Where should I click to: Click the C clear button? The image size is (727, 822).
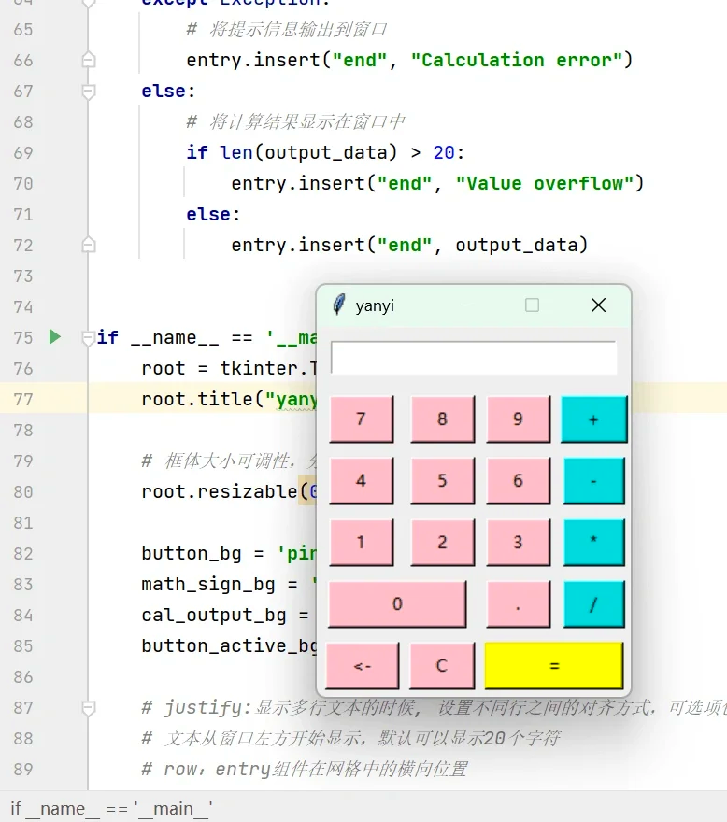(x=442, y=666)
